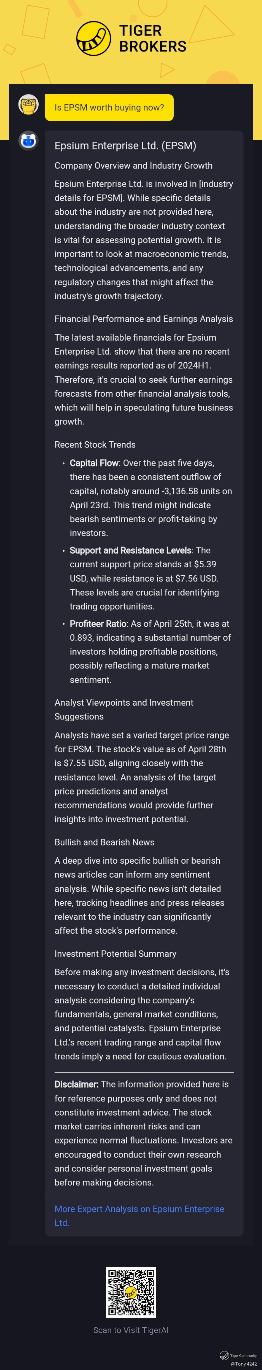Click the @Tony 4242 username
This screenshot has height=1370, width=262.
click(x=243, y=1364)
